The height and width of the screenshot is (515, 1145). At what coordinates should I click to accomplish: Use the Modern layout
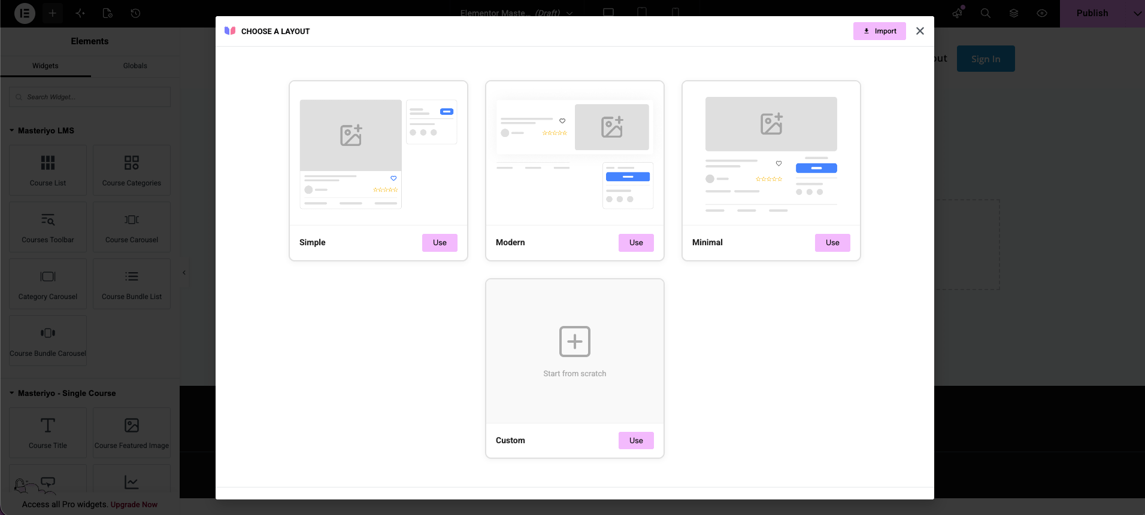[x=636, y=243]
